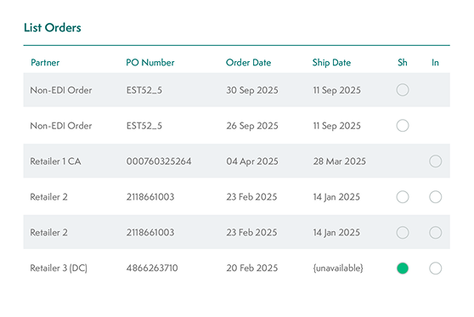Image resolution: width=474 pixels, height=317 pixels.
Task: Click the List Orders heading
Action: [53, 27]
